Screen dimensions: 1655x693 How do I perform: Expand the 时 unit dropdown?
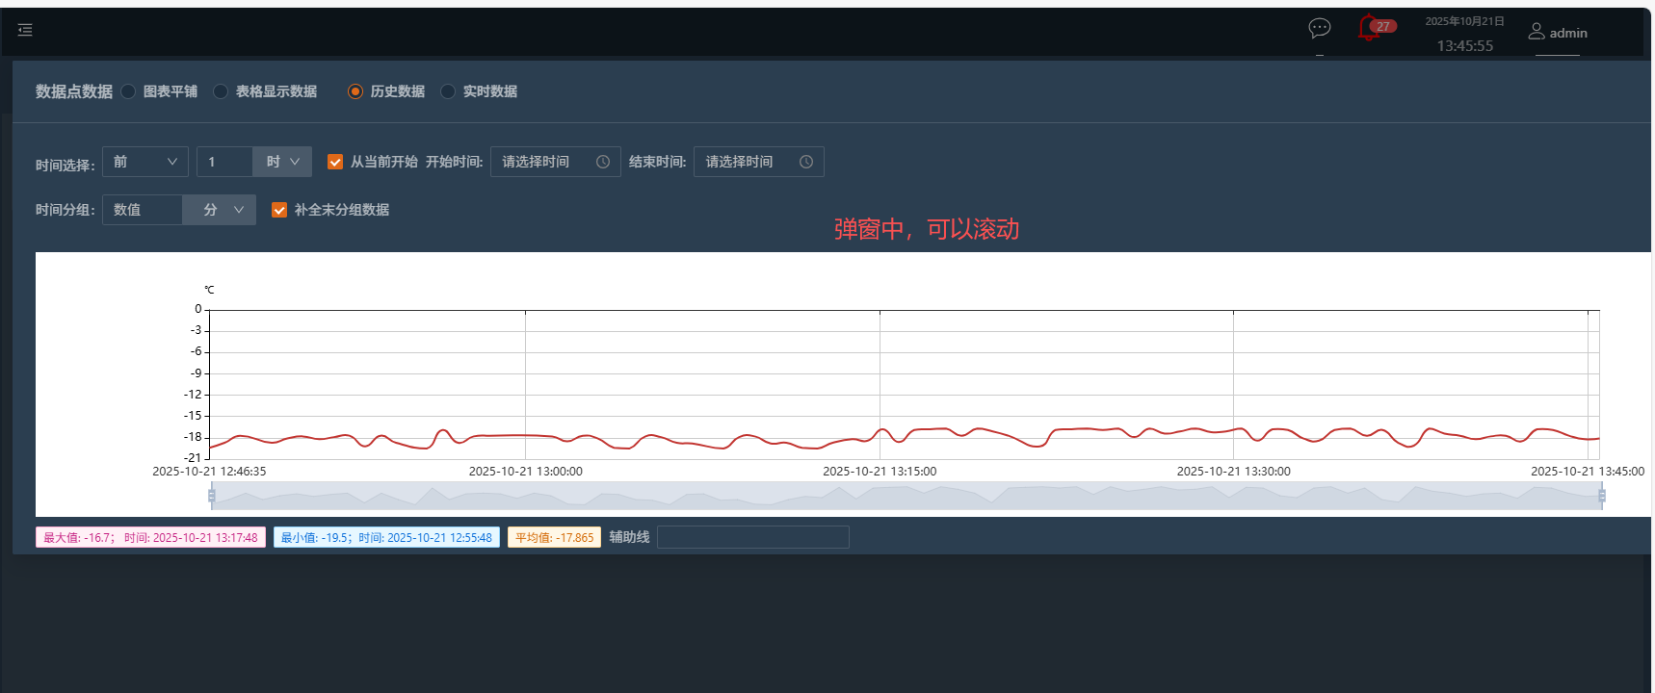pyautogui.click(x=282, y=162)
